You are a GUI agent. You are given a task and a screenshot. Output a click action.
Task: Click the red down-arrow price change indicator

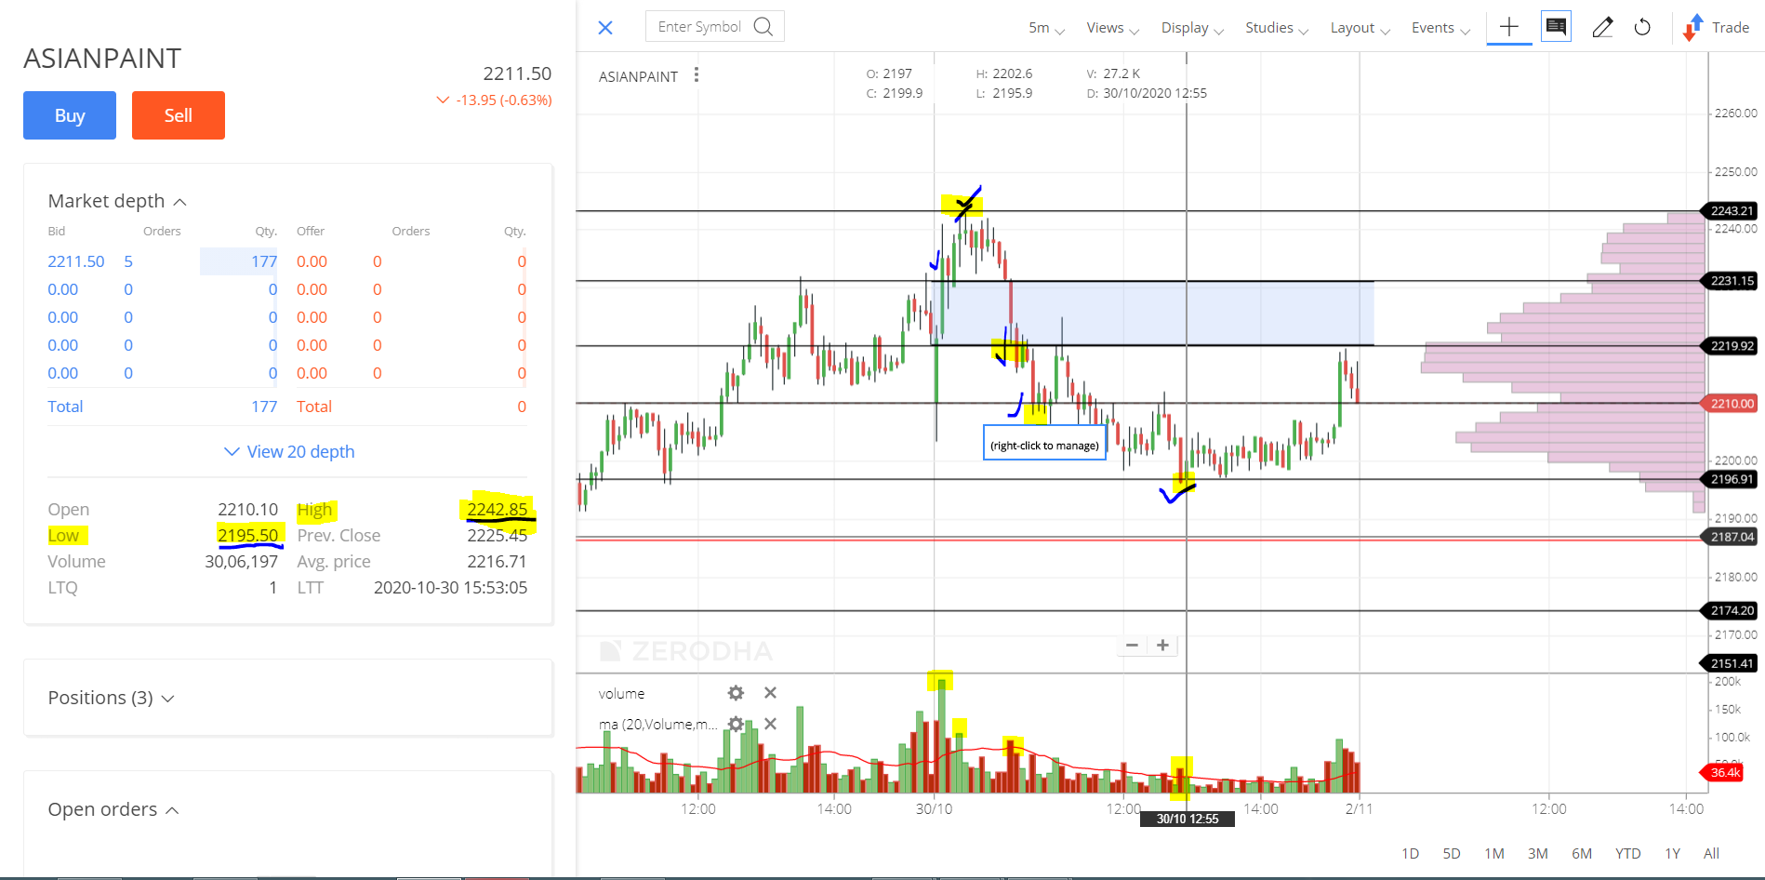[444, 100]
